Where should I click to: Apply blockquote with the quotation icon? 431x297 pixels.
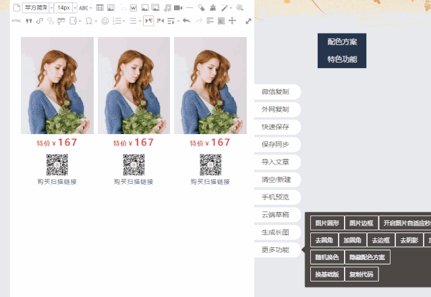click(28, 21)
